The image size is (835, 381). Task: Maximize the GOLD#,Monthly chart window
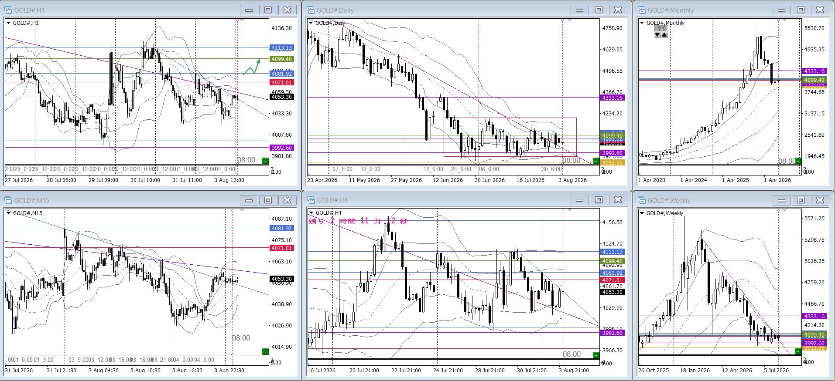(801, 10)
